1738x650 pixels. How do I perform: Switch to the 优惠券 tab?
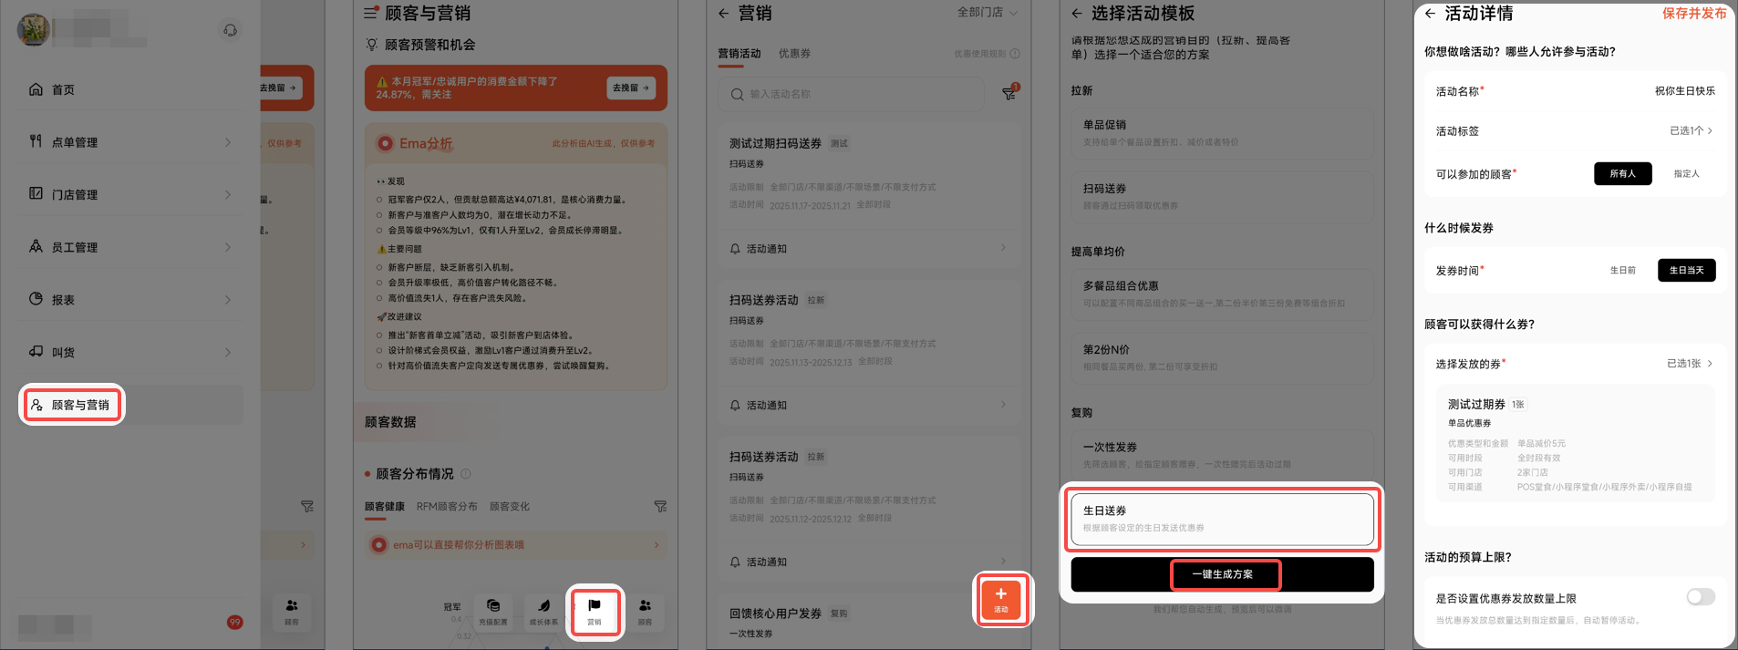point(794,54)
